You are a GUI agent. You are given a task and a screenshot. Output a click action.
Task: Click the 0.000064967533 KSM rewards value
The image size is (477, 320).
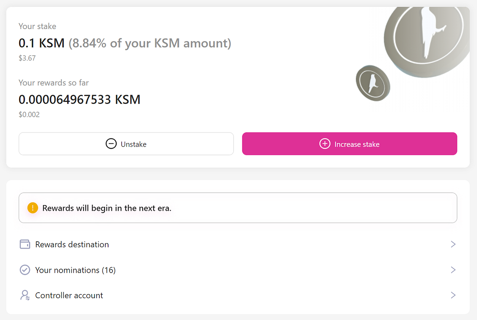[79, 99]
